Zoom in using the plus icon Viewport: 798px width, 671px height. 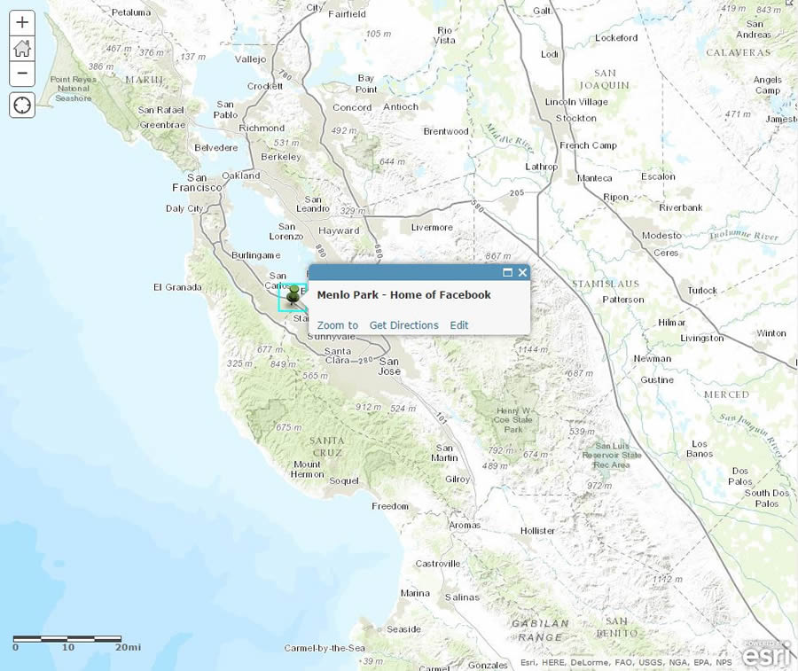tap(21, 22)
